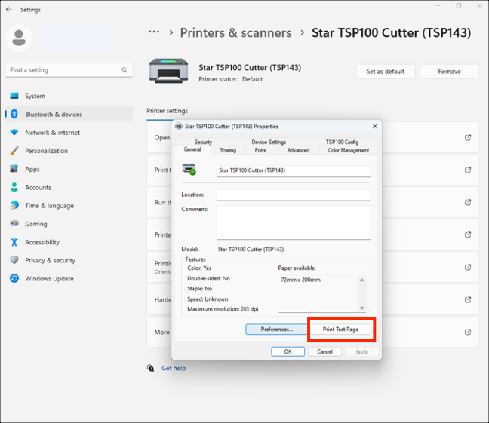Viewport: 489px width, 423px height.
Task: Focus the Find a setting search box
Action: click(x=69, y=70)
